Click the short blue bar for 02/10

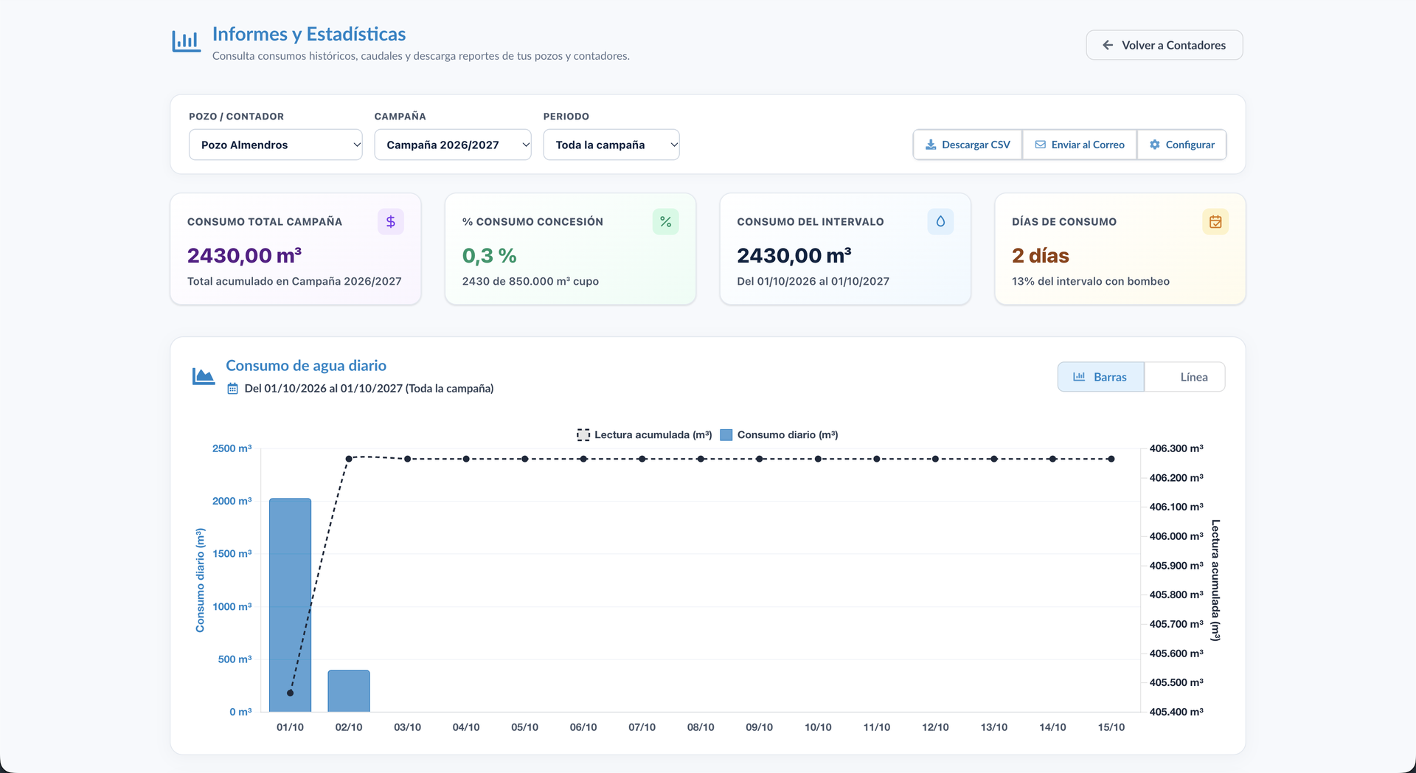pos(349,691)
